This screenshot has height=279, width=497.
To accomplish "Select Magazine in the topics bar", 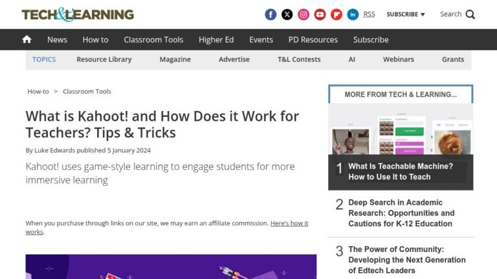I will 175,59.
